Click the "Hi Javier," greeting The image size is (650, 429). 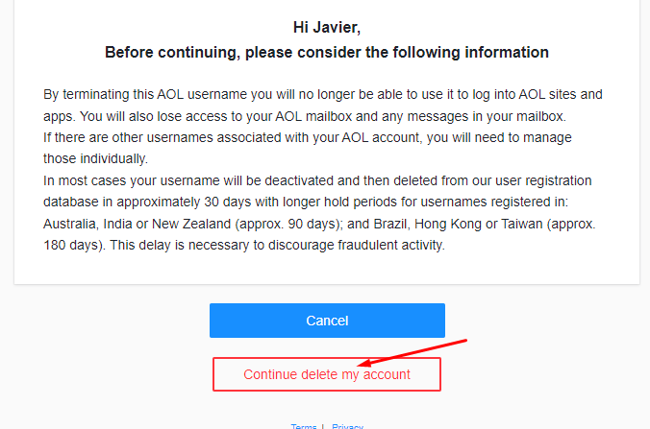pyautogui.click(x=326, y=27)
